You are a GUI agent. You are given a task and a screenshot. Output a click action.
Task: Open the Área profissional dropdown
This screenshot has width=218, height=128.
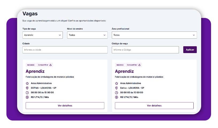pyautogui.click(x=154, y=35)
